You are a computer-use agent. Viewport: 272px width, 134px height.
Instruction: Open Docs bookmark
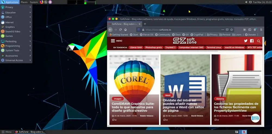click(x=176, y=34)
